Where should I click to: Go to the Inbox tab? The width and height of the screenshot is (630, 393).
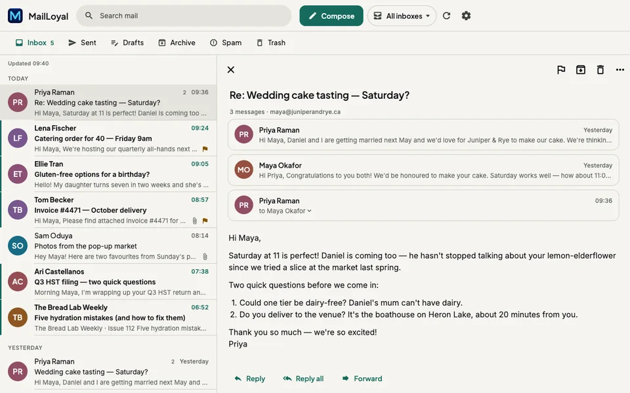(x=35, y=43)
